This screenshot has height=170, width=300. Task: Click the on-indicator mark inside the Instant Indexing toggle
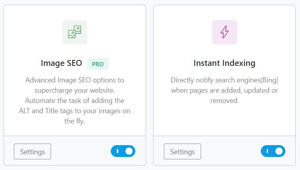[x=268, y=151]
